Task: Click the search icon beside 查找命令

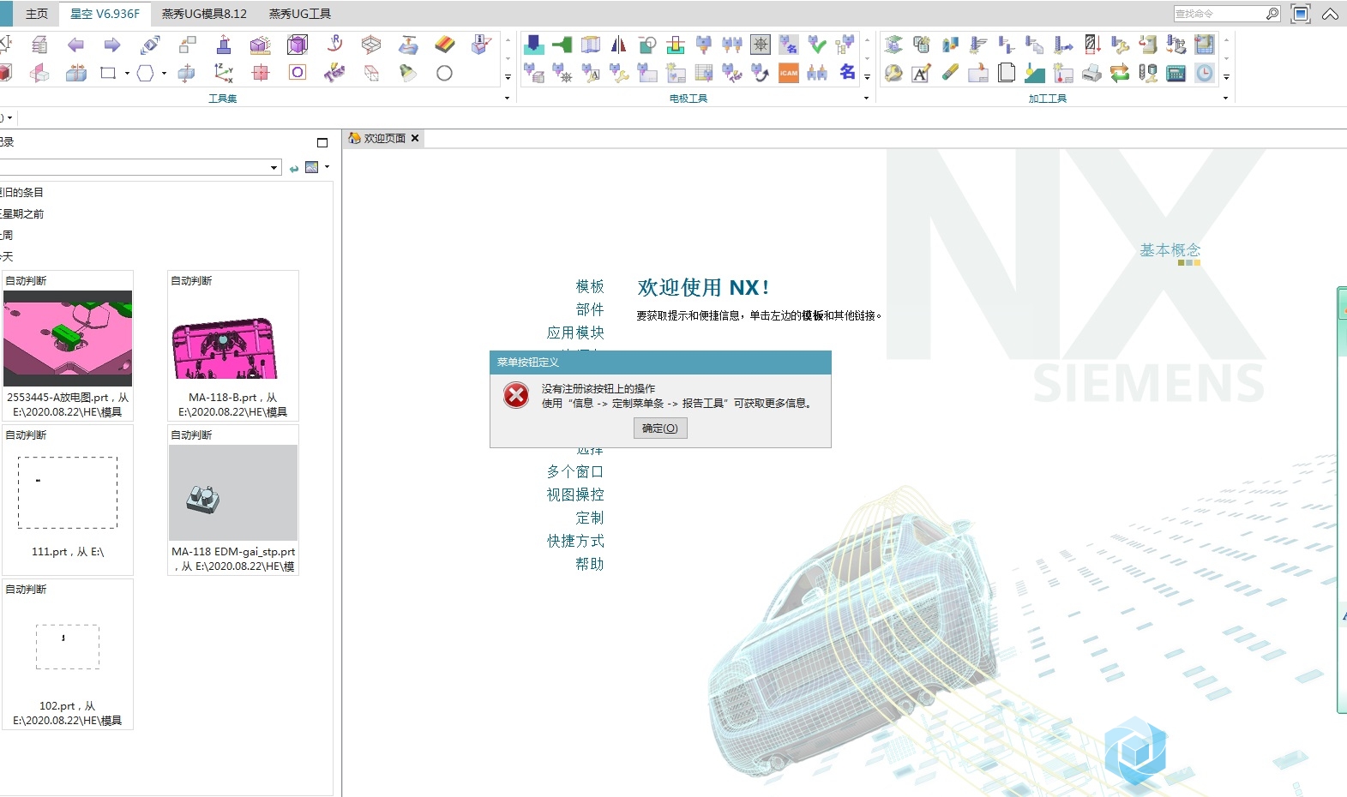Action: click(x=1272, y=14)
